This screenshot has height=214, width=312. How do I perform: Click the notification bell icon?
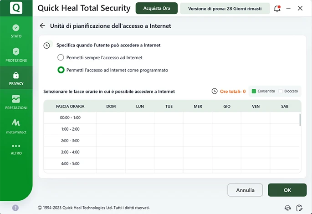pyautogui.click(x=277, y=9)
